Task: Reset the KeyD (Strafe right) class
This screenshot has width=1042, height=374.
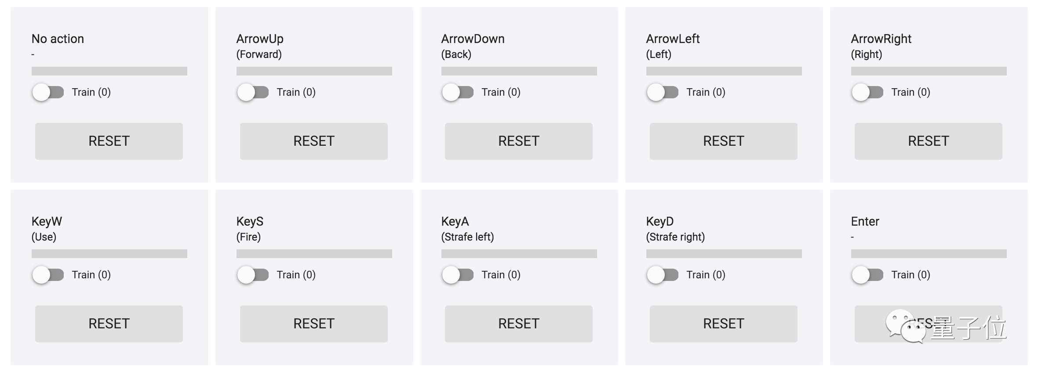Action: pos(724,324)
